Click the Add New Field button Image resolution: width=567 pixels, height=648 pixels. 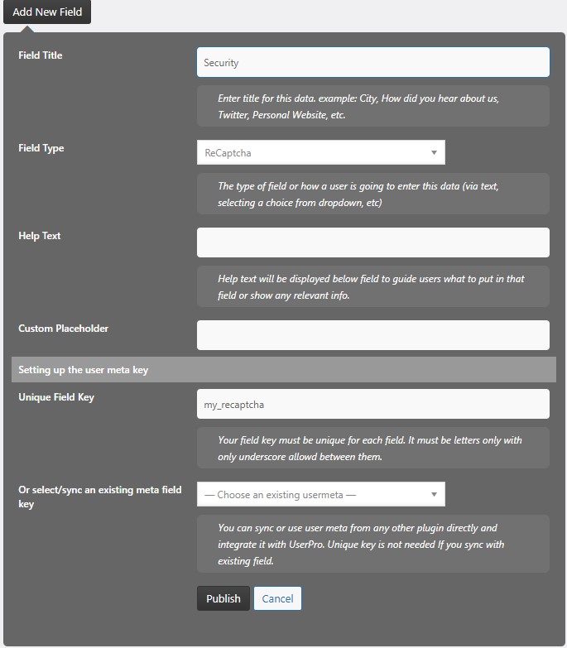tap(46, 12)
